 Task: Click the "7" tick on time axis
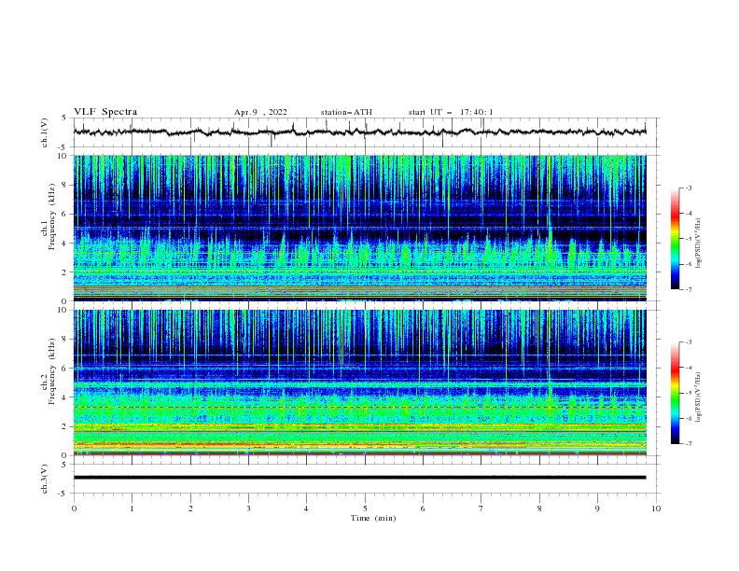pos(481,508)
